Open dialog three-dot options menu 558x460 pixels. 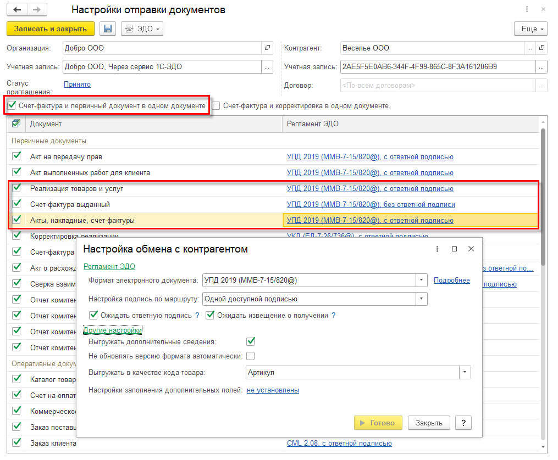[437, 249]
